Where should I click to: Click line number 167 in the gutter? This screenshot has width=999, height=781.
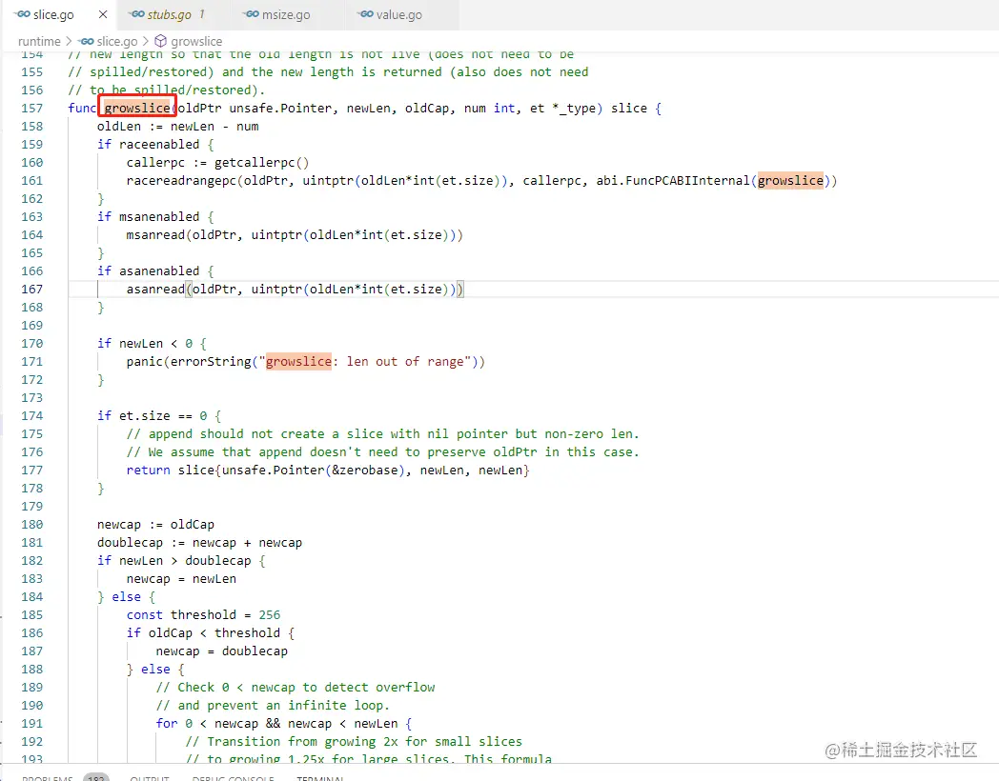(31, 289)
